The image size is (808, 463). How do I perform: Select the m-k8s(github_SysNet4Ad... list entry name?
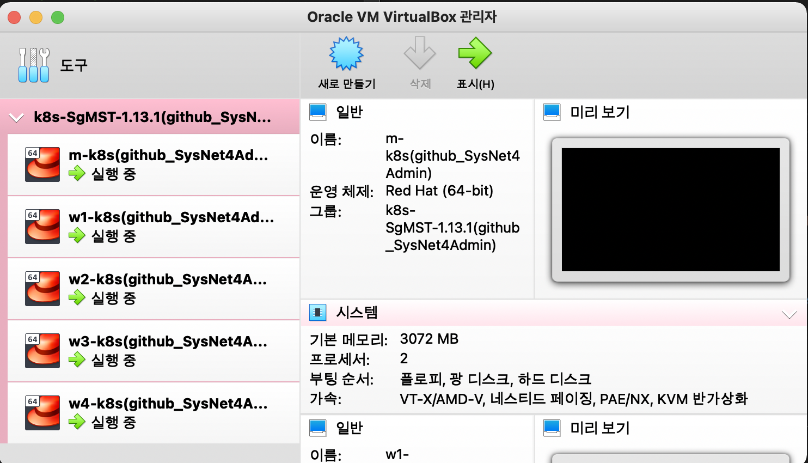[168, 155]
